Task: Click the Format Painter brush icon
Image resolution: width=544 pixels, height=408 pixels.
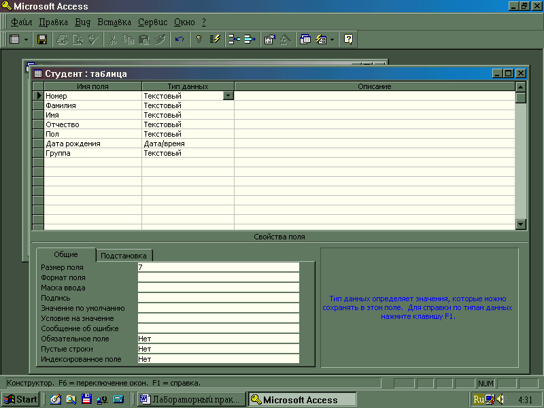Action: [160, 39]
